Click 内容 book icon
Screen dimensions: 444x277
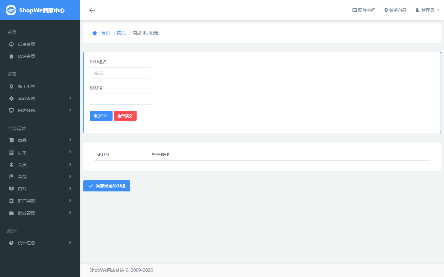tap(11, 189)
